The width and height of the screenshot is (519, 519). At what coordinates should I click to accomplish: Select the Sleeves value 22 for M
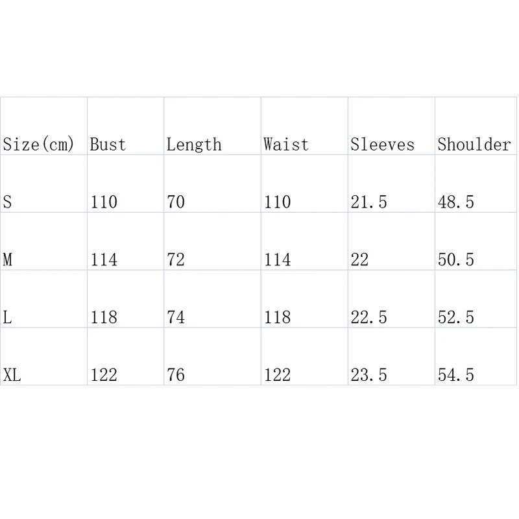pos(360,259)
